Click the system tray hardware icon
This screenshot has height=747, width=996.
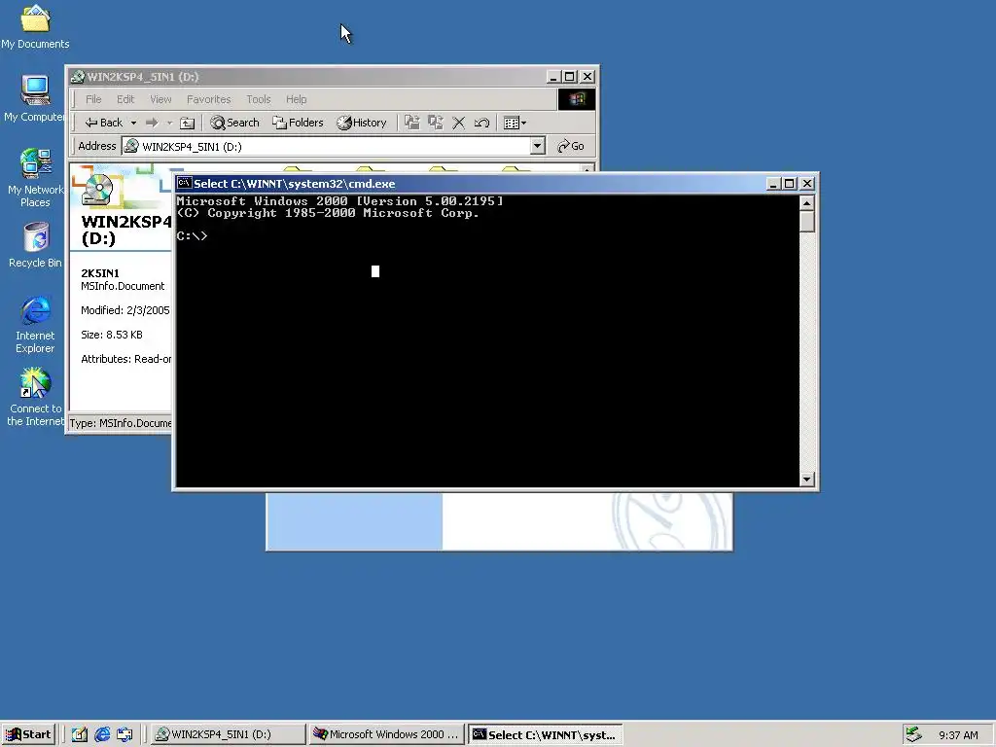pyautogui.click(x=913, y=734)
